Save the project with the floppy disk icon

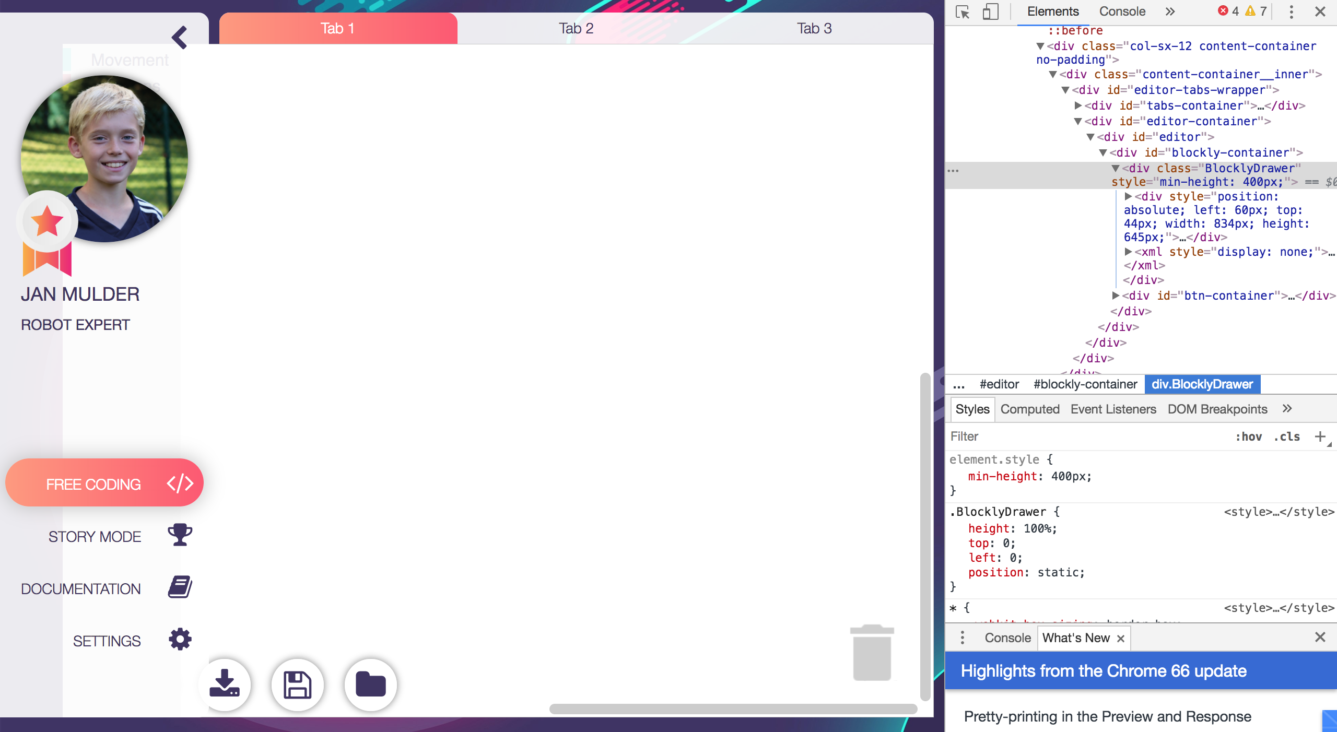point(297,684)
